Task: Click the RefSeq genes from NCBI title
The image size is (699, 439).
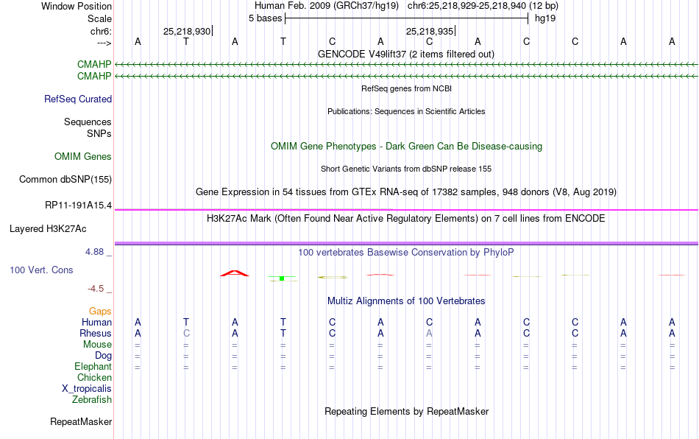Action: 406,88
